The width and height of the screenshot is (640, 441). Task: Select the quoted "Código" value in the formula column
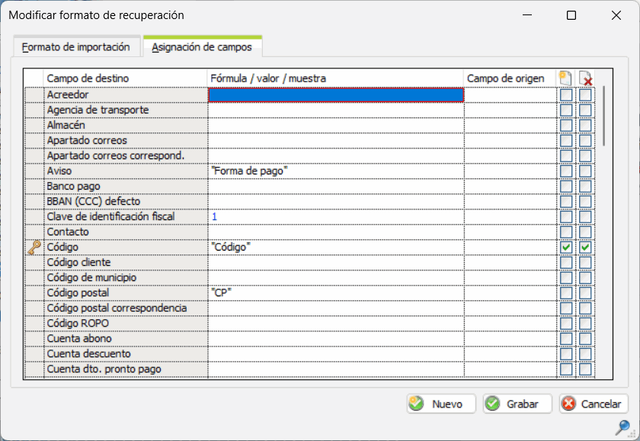(x=231, y=248)
